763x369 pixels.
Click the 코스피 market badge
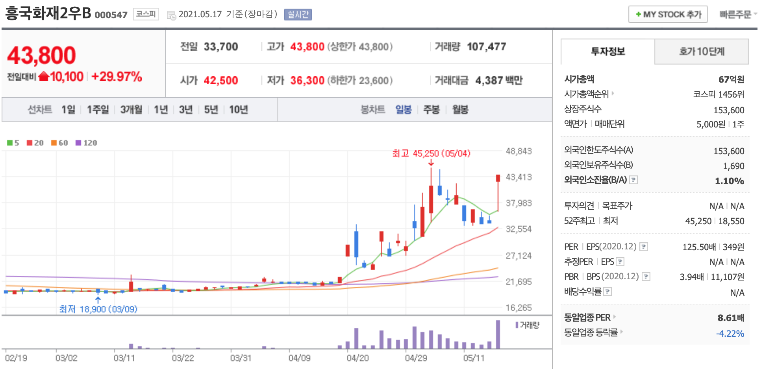pyautogui.click(x=146, y=14)
